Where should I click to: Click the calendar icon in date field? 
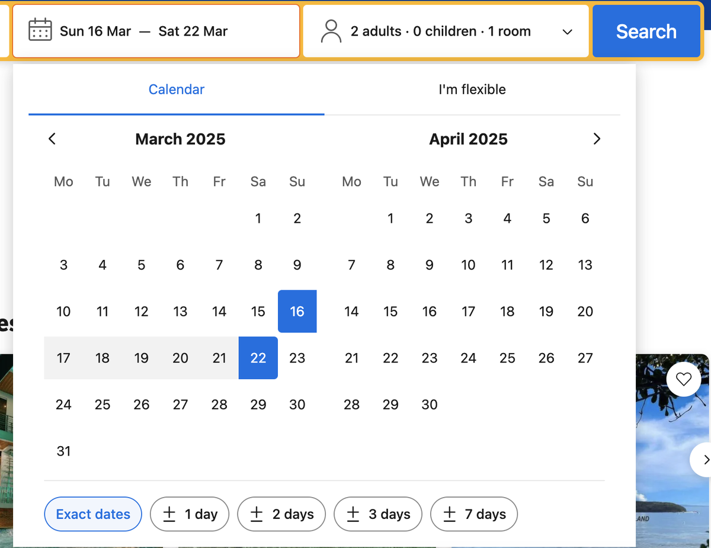coord(40,31)
